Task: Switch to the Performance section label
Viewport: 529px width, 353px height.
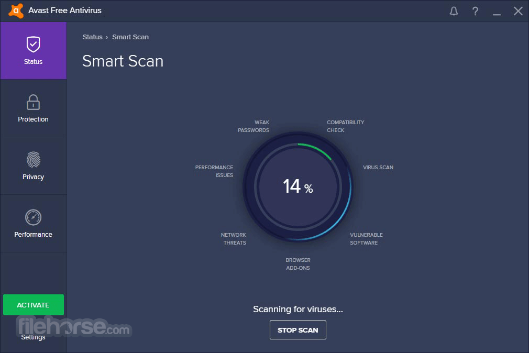Action: tap(33, 234)
